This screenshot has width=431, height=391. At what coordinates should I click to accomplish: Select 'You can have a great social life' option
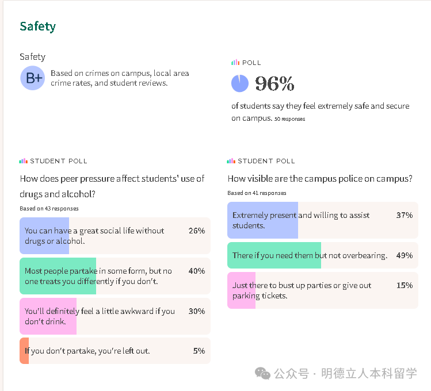pyautogui.click(x=94, y=236)
